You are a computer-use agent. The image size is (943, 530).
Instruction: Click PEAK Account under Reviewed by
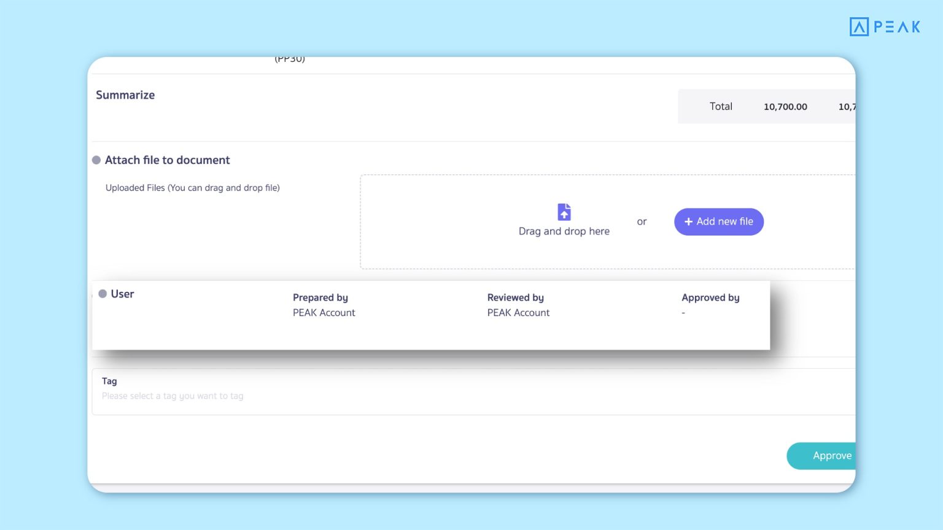[518, 313]
